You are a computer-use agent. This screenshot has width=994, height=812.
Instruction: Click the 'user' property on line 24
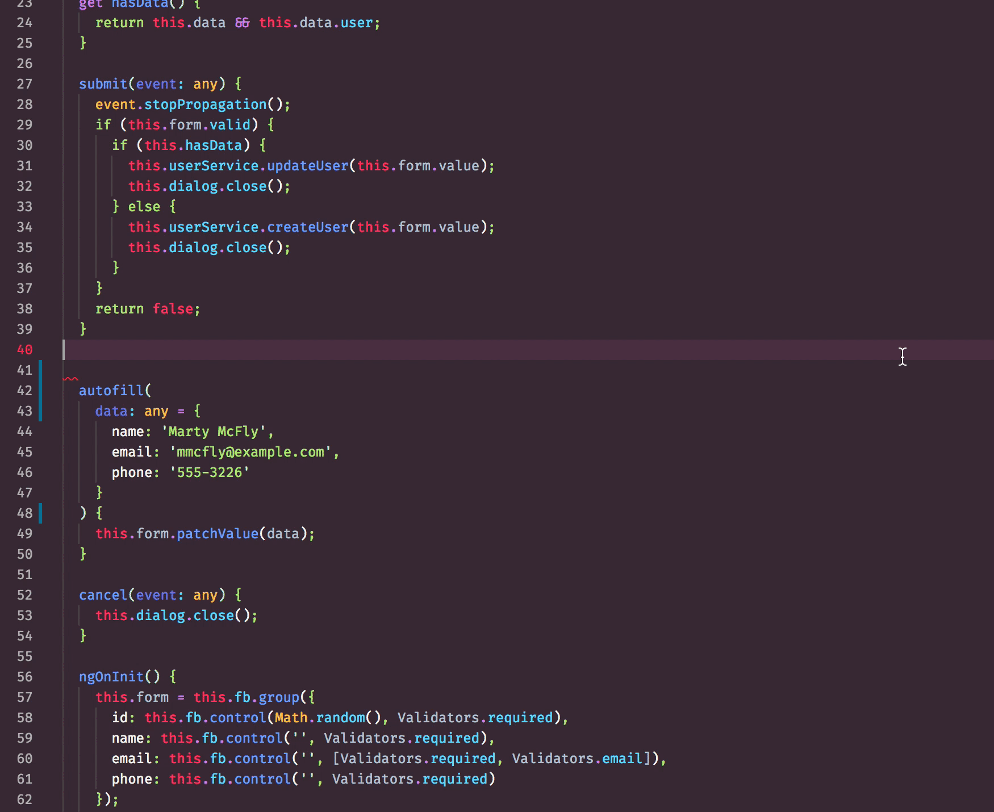(357, 23)
